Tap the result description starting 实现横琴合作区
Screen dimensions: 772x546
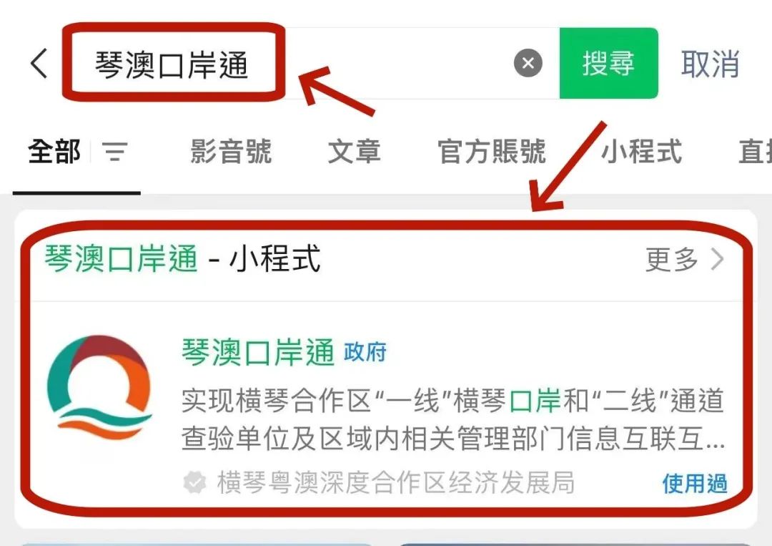point(452,419)
